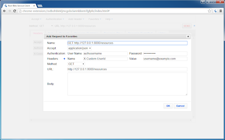Click the Add Request to Favorites title
This screenshot has height=140, width=225.
click(x=62, y=36)
